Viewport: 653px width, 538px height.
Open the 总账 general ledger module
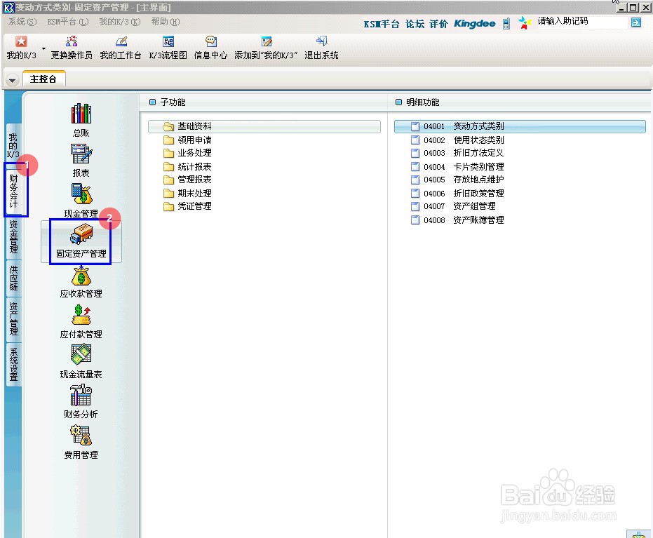(x=81, y=120)
